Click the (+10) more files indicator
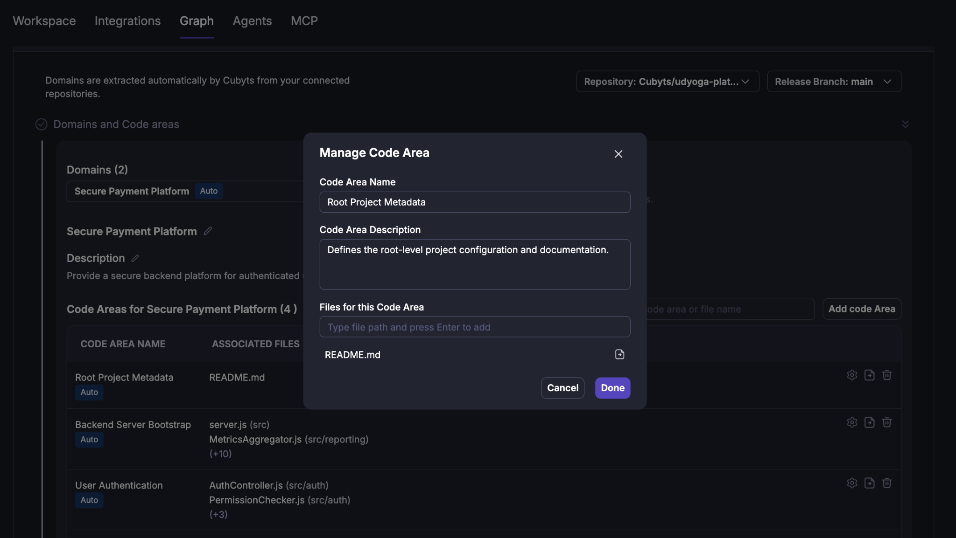 click(x=220, y=454)
